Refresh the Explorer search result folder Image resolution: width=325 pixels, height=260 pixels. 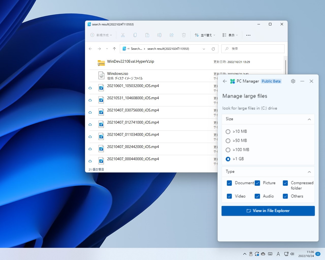pos(213,49)
